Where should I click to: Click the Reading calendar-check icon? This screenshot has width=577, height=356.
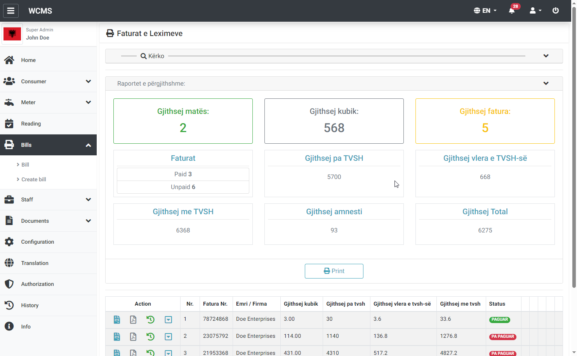[9, 124]
